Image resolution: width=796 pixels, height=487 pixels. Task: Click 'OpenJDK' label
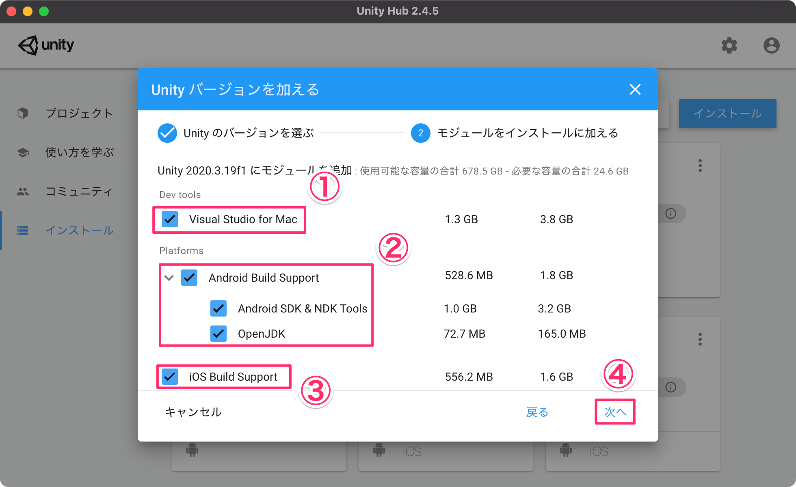tap(262, 334)
